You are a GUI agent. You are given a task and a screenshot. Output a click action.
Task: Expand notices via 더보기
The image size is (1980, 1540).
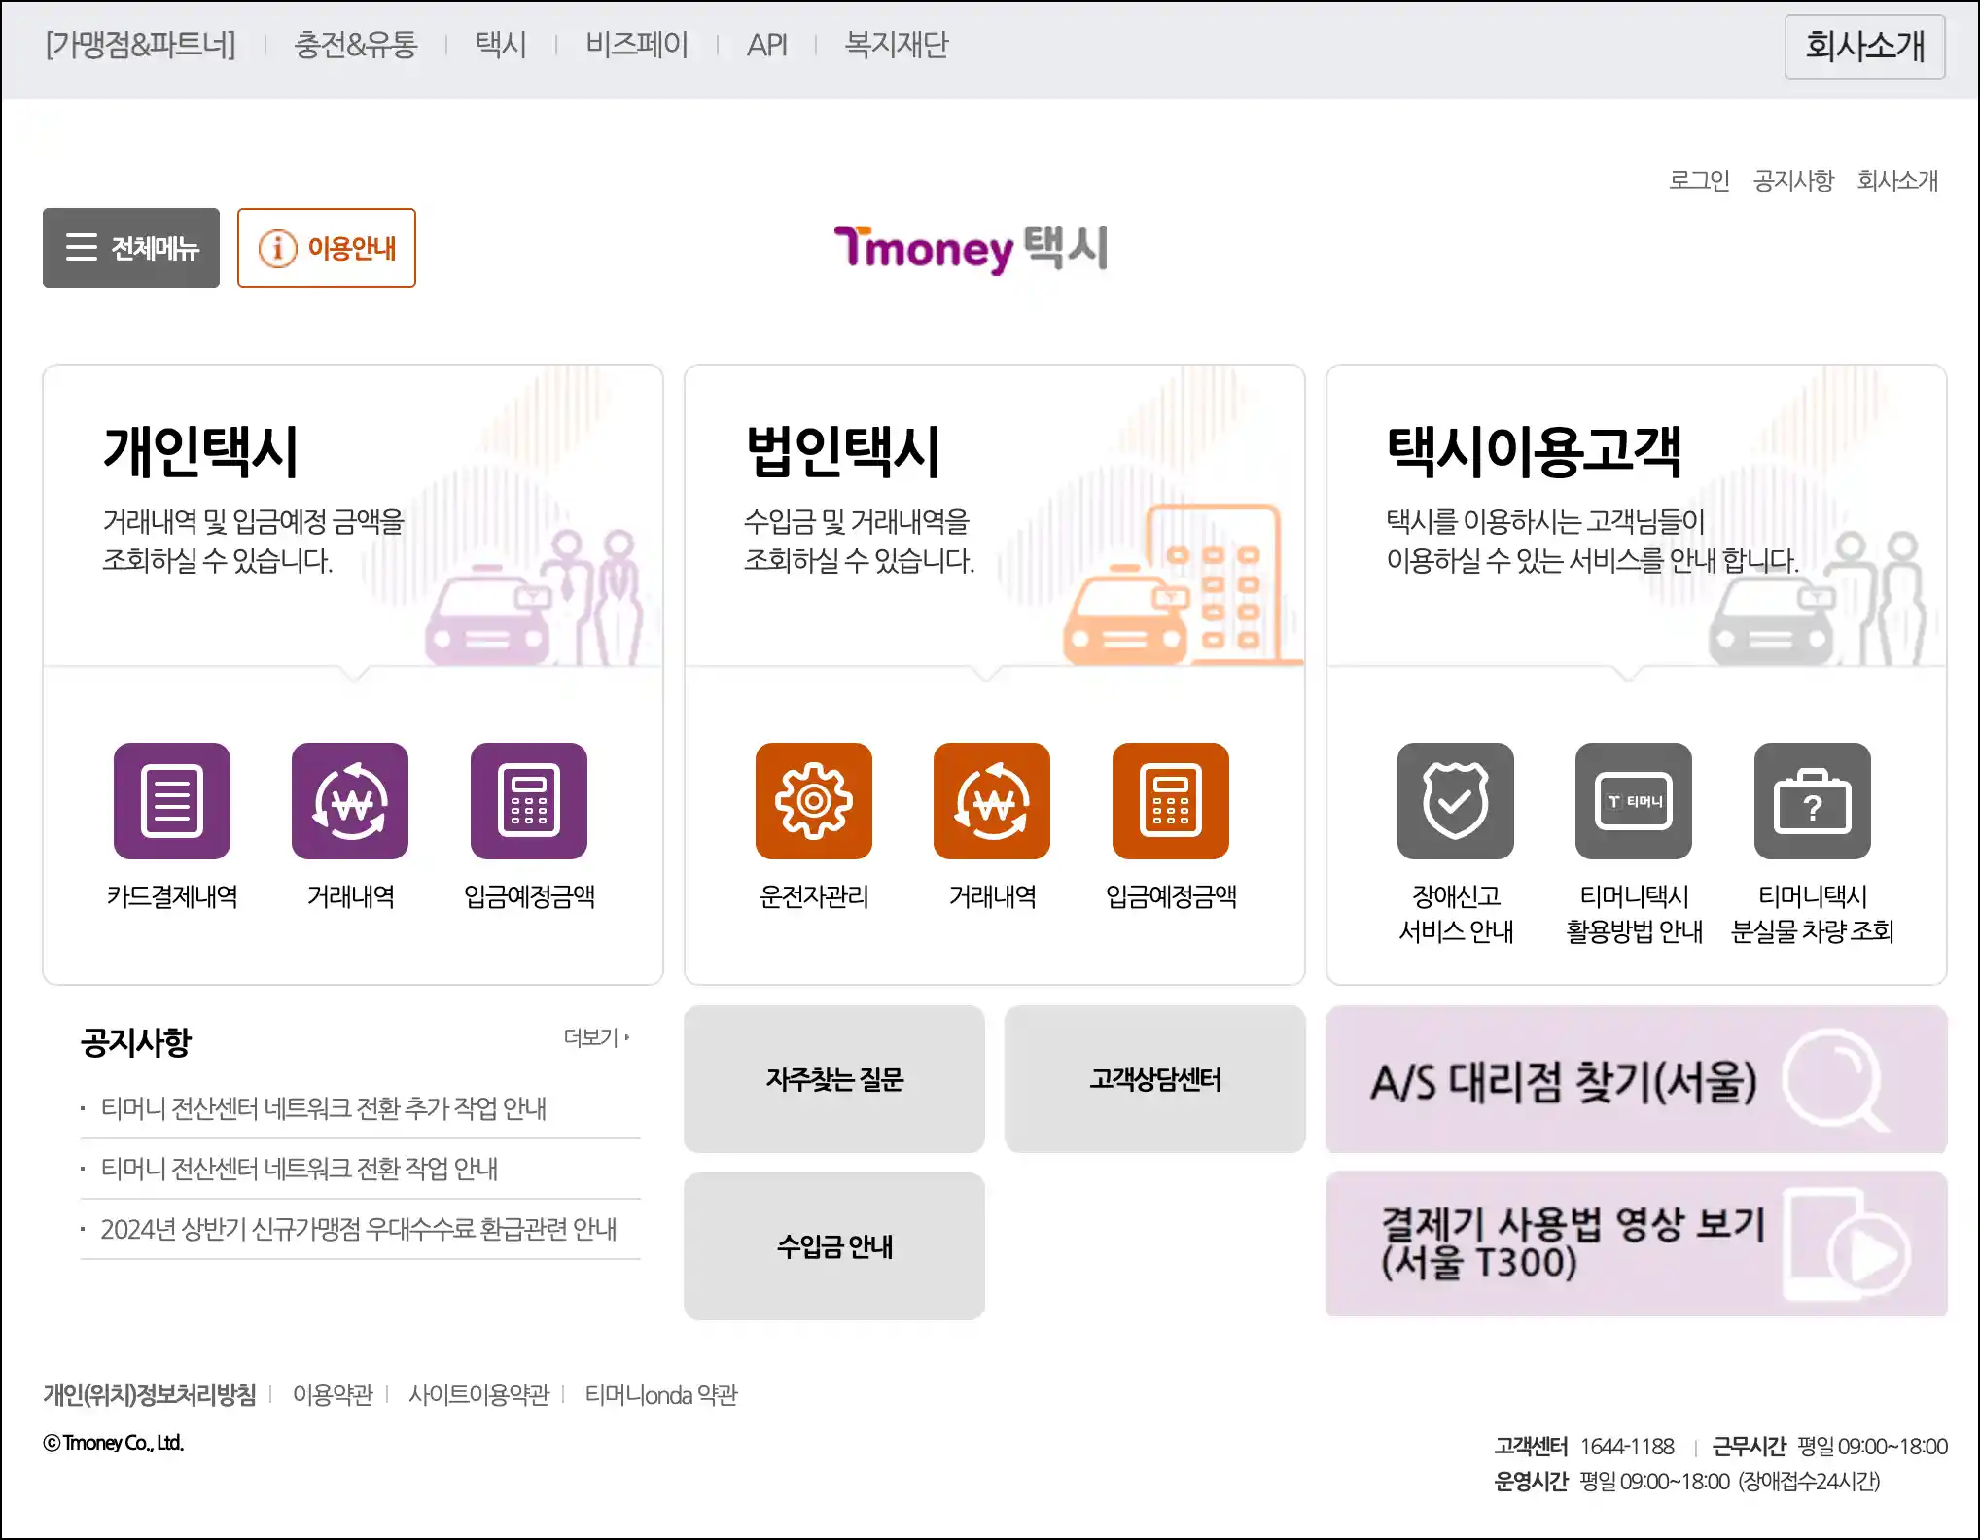(x=596, y=1037)
